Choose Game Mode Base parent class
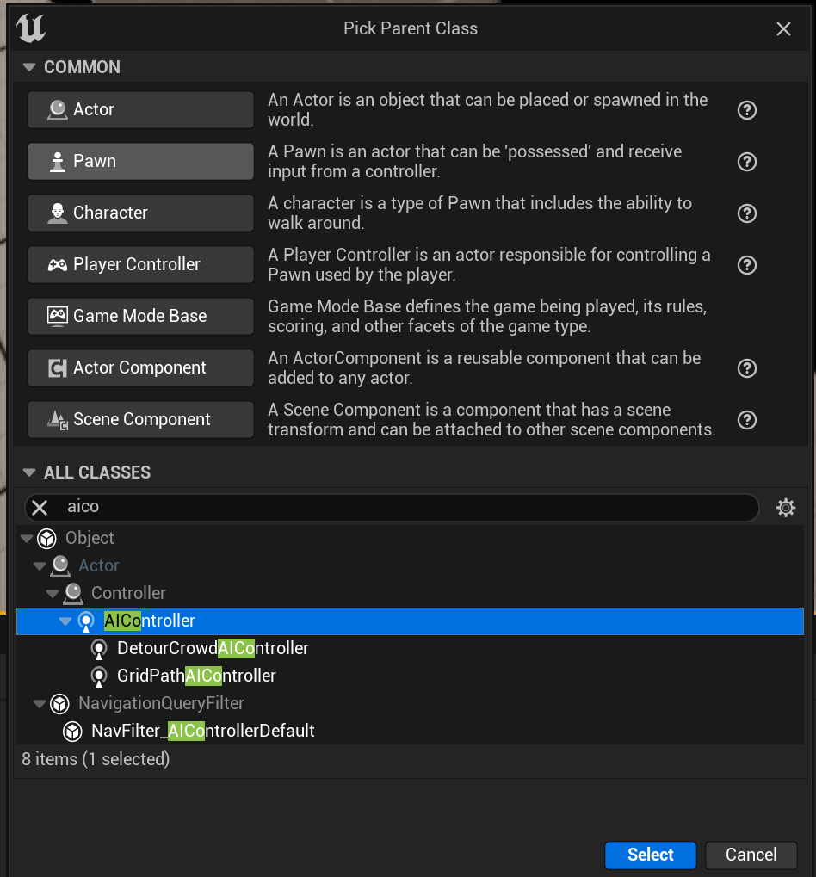Viewport: 816px width, 877px height. (140, 316)
